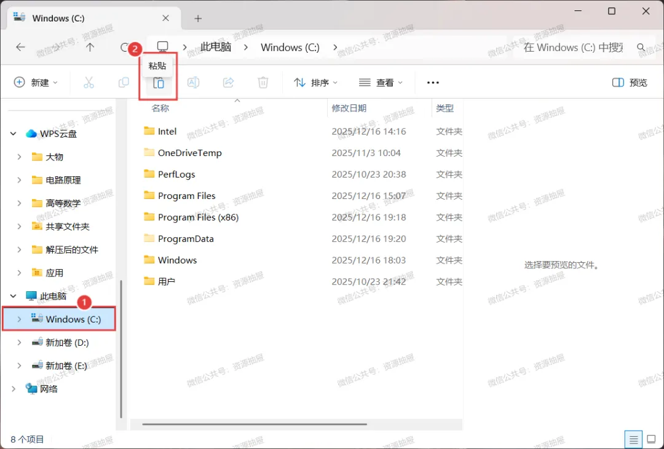Collapse the WPS云盘 tree node
The width and height of the screenshot is (664, 449).
pos(13,134)
